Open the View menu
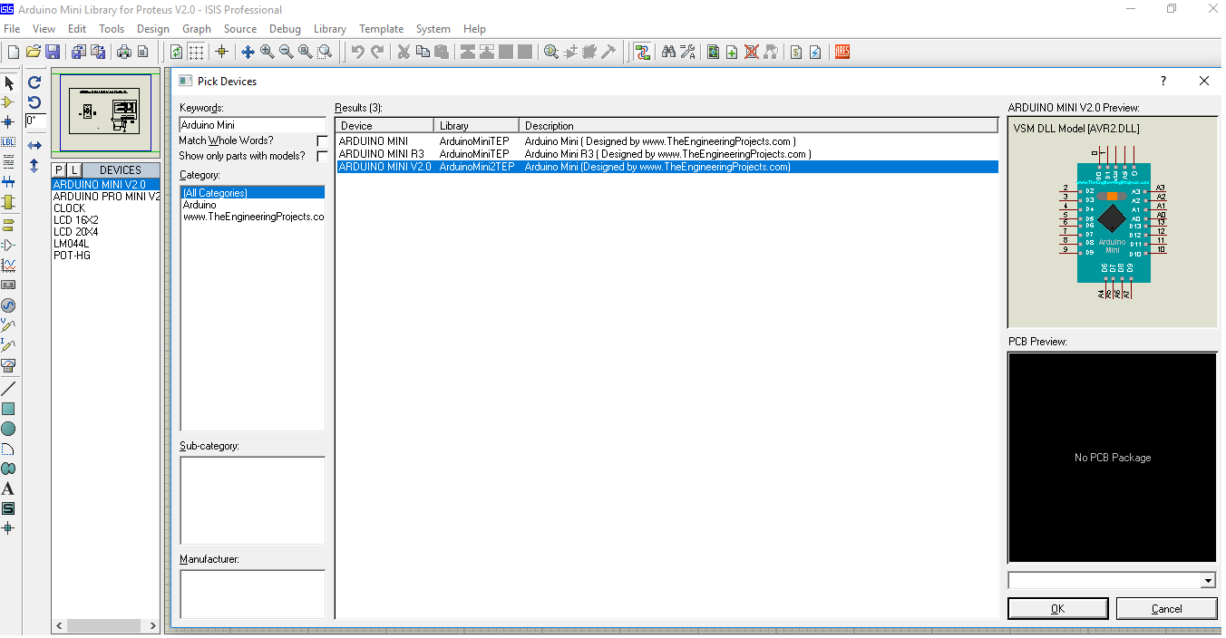This screenshot has height=638, width=1226. click(44, 29)
